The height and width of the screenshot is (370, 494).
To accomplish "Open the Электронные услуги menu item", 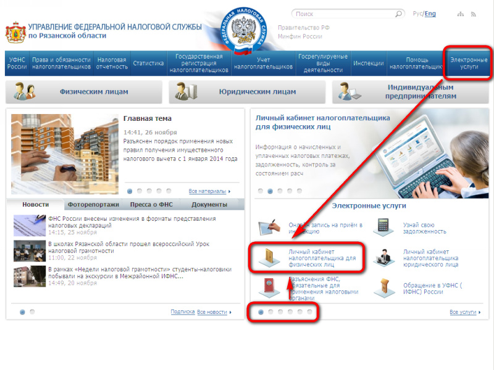I will click(469, 63).
